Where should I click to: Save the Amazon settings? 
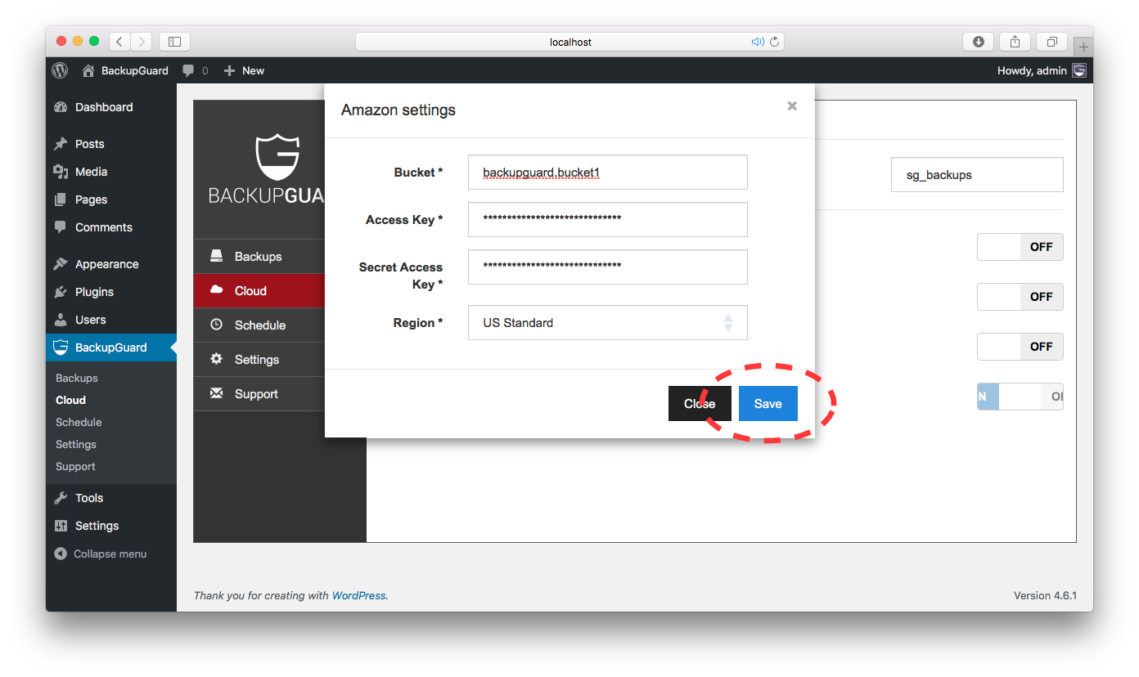pos(768,404)
